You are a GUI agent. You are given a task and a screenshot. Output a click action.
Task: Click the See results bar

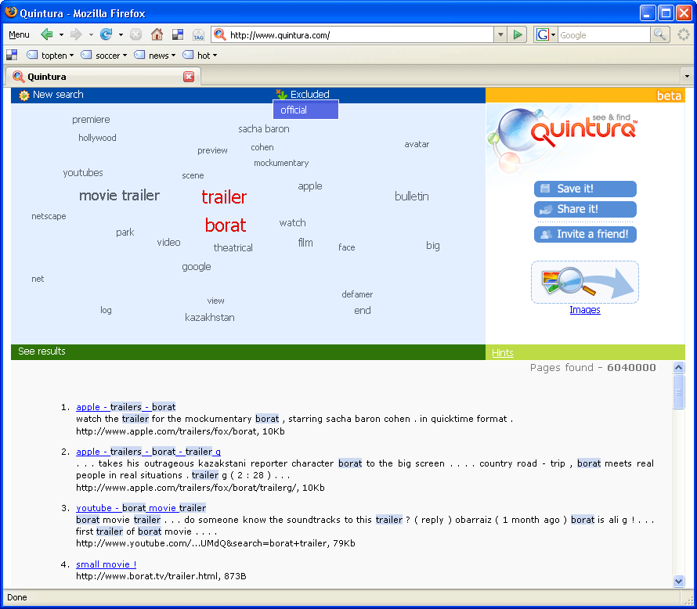(x=248, y=351)
